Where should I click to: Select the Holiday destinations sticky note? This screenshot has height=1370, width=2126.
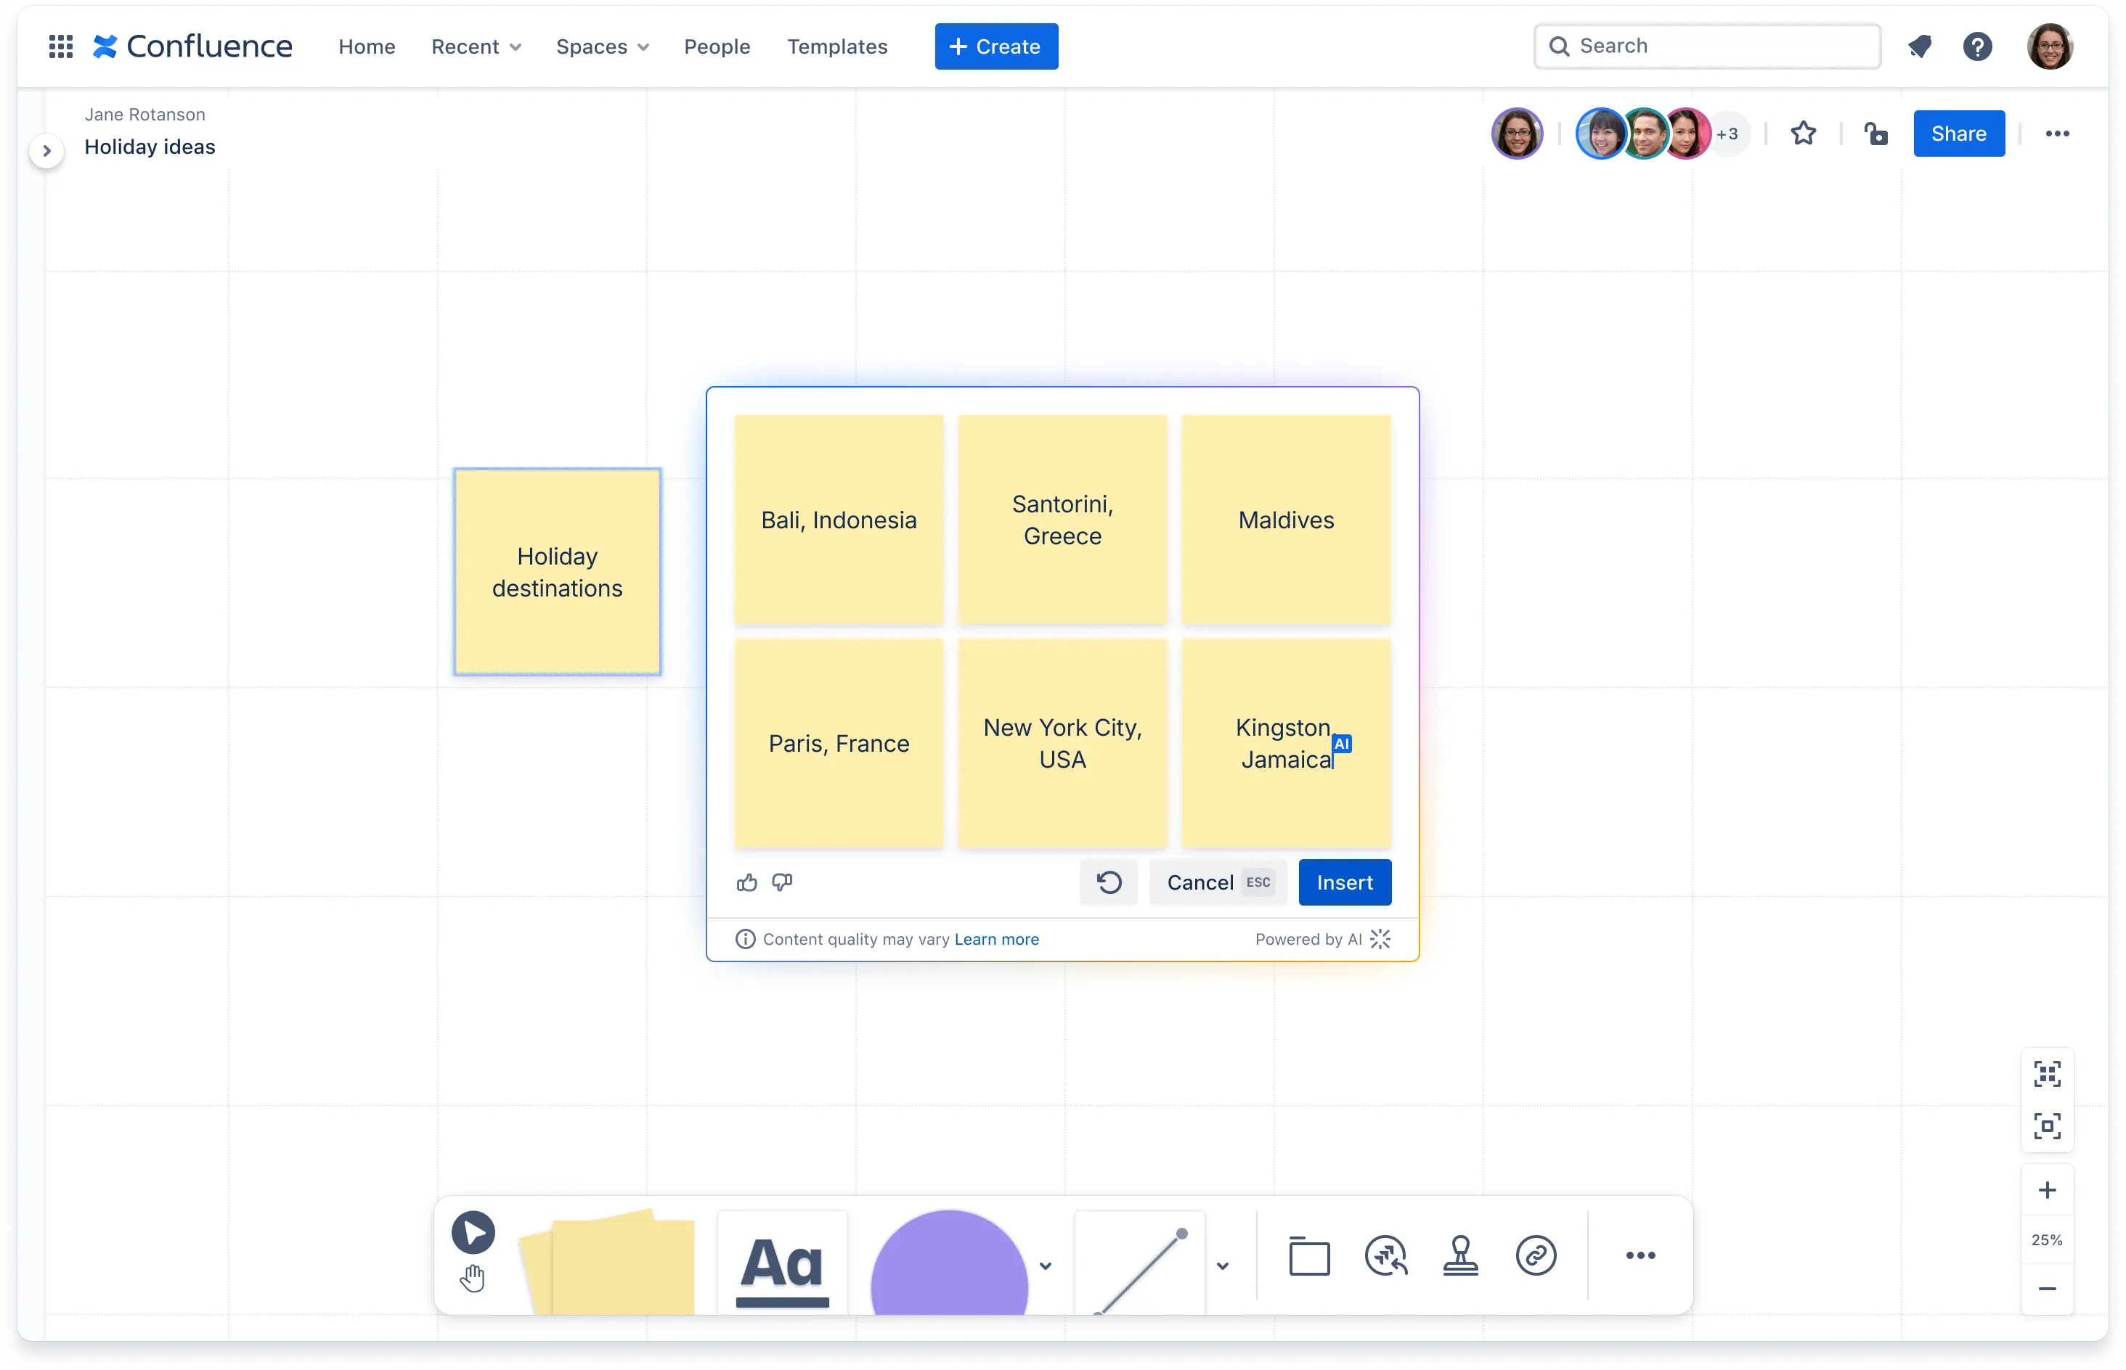click(x=557, y=572)
